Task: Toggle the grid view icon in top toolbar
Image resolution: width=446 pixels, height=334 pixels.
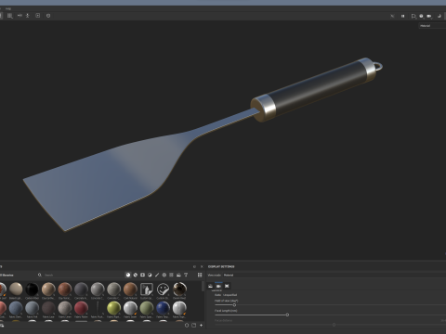Action: tap(10, 16)
